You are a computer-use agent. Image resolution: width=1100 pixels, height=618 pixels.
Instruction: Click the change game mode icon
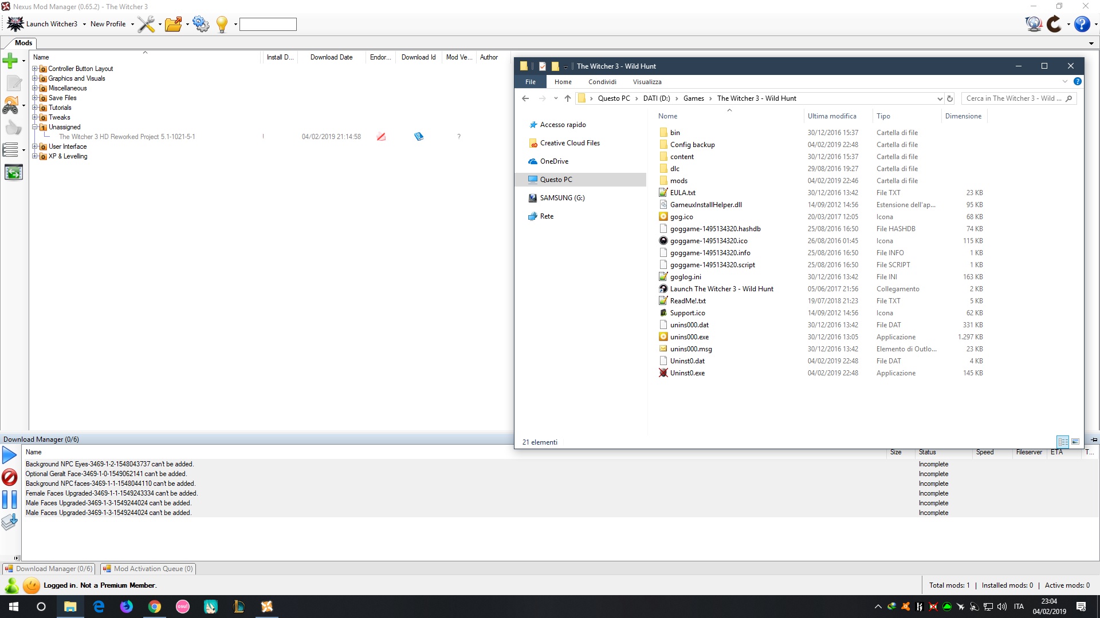[1054, 24]
